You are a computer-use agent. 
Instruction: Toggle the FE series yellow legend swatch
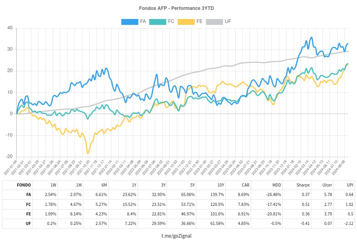coord(186,22)
